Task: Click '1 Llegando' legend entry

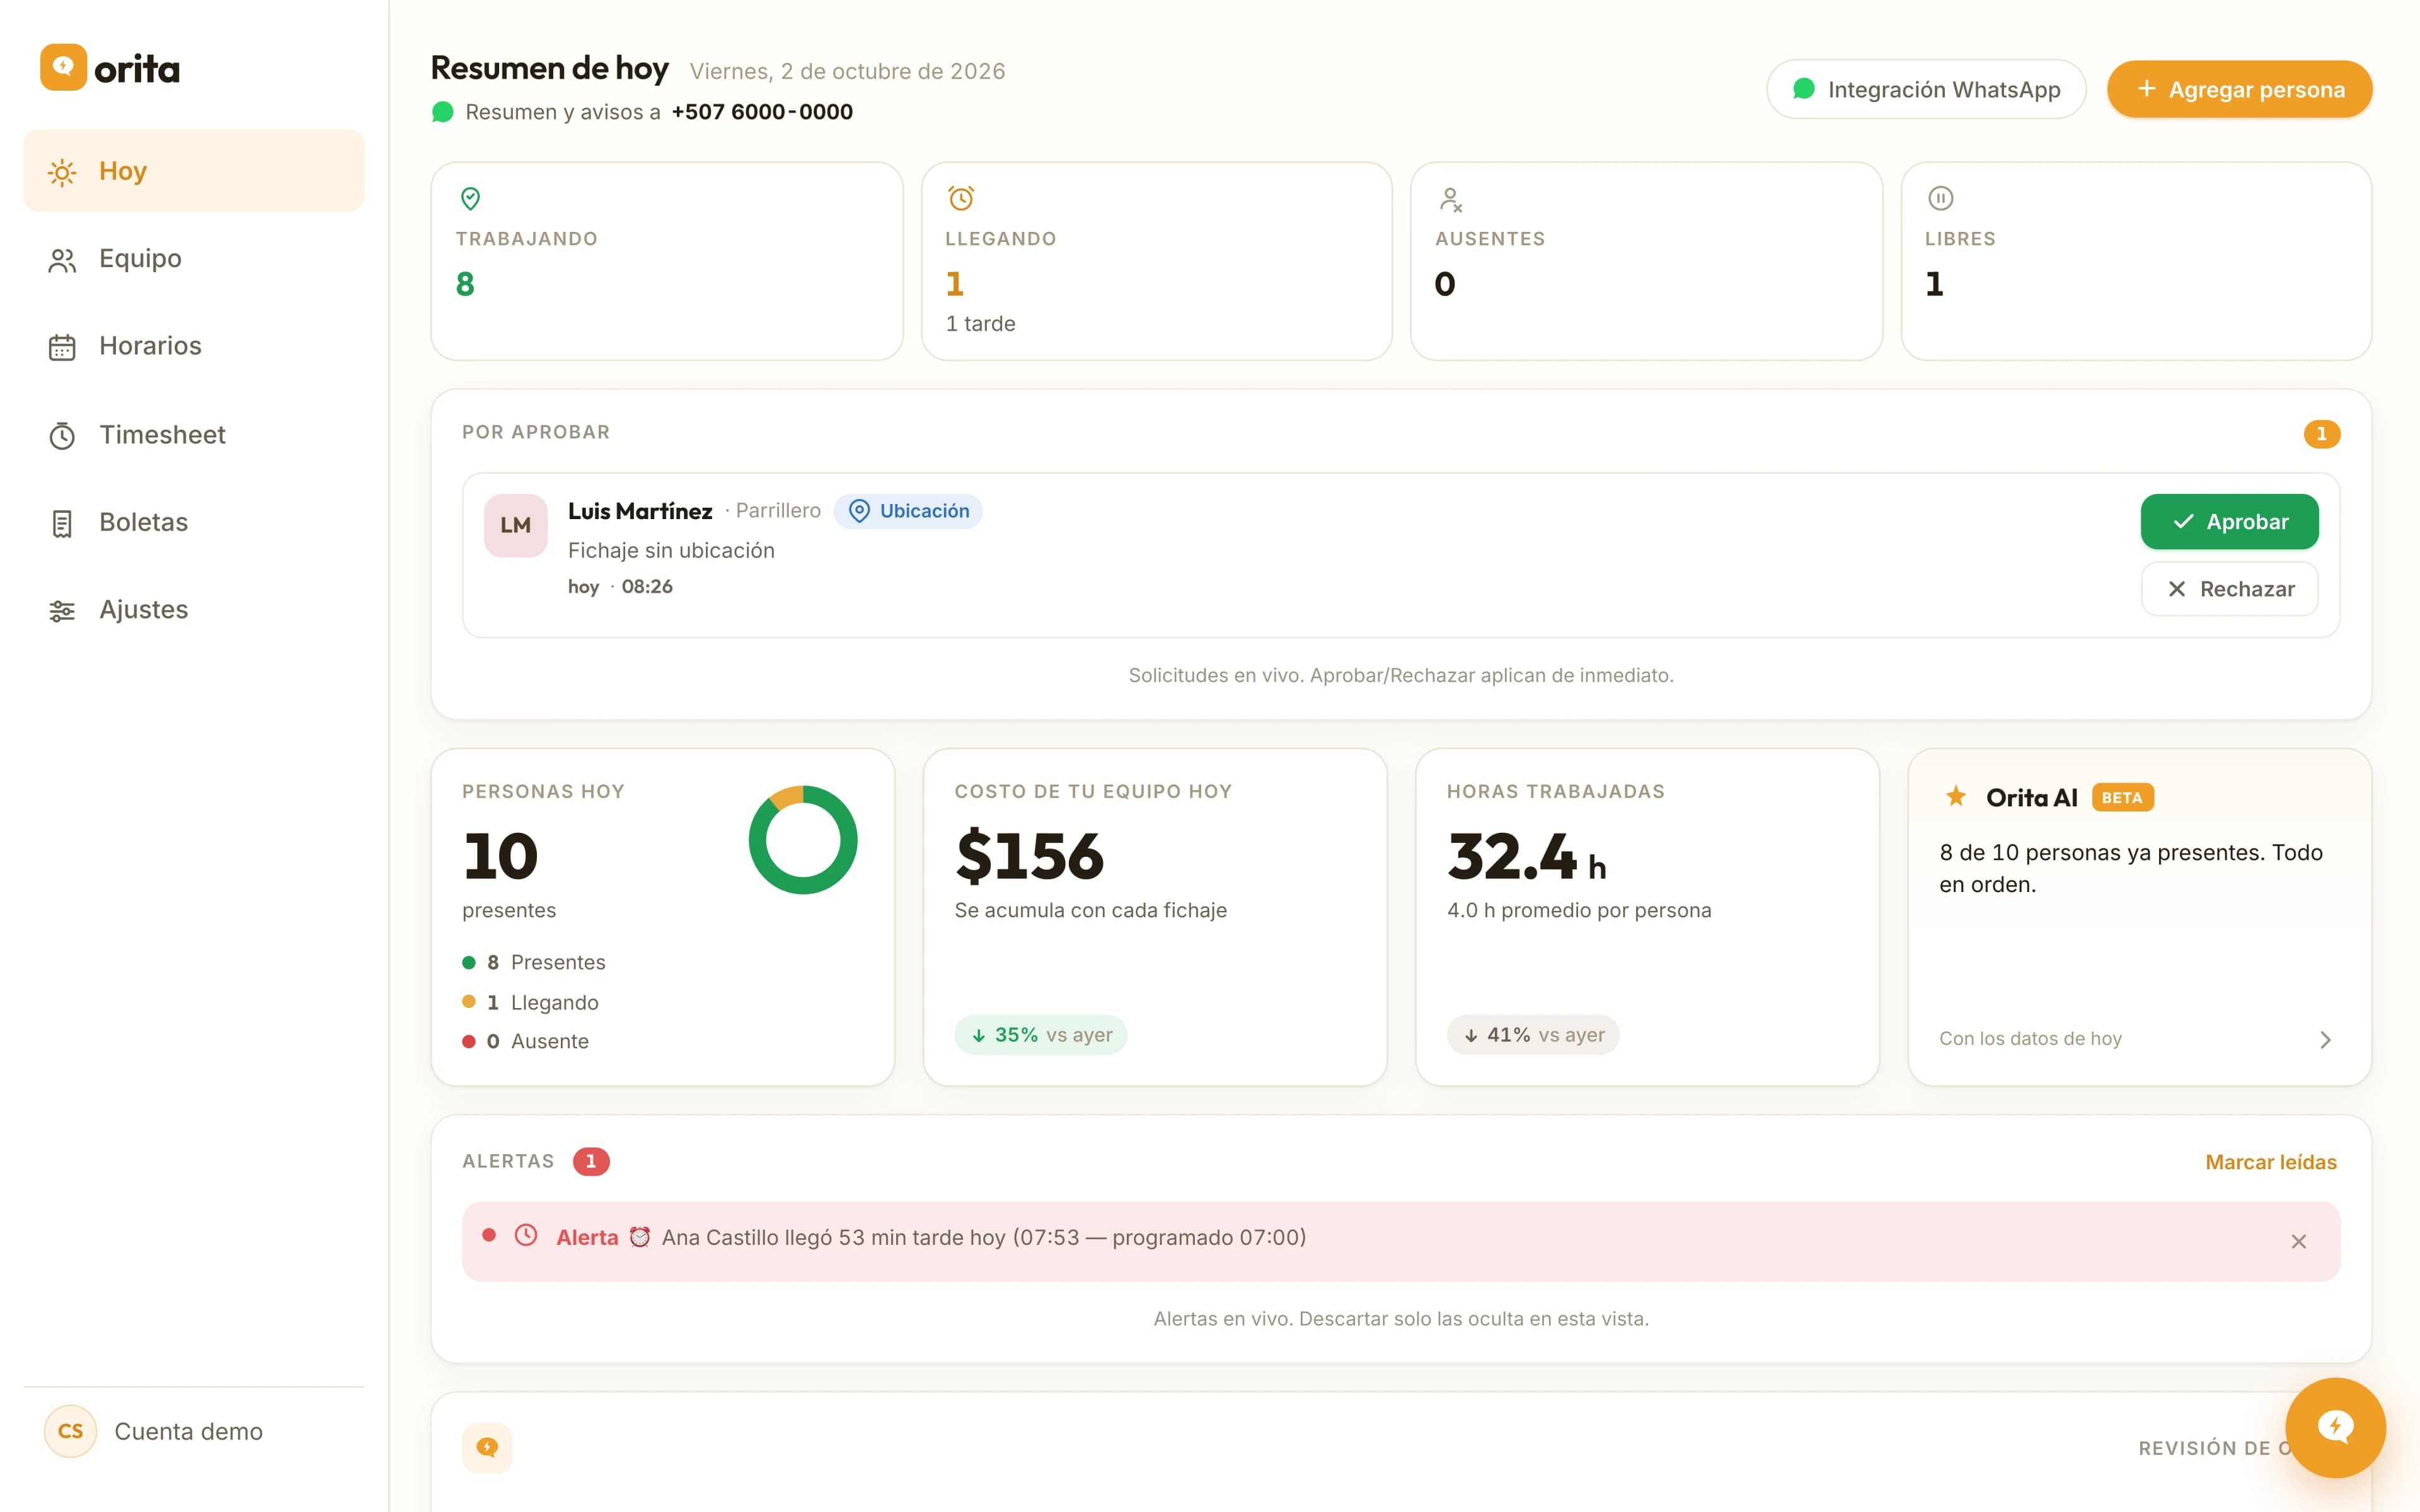Action: (x=530, y=1002)
